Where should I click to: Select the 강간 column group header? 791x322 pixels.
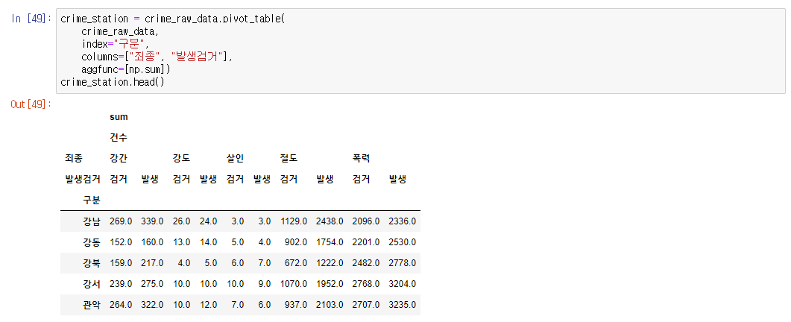pyautogui.click(x=119, y=159)
